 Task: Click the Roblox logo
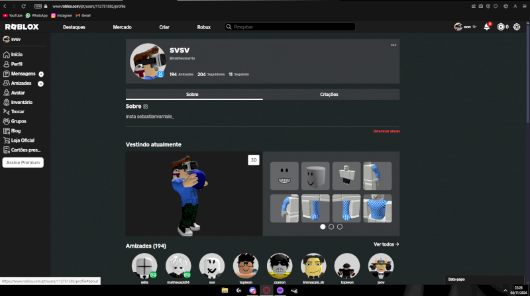click(x=22, y=26)
